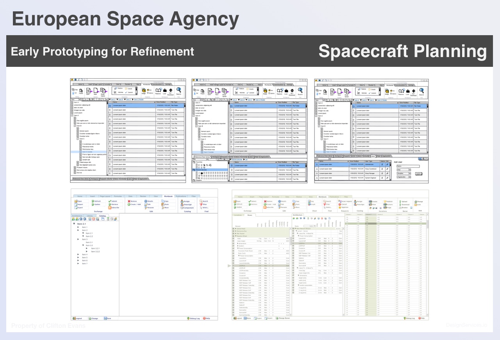Open Help icon in bottom-left wireframe footer
Viewport: 500px width, 340px height.
tap(204, 319)
